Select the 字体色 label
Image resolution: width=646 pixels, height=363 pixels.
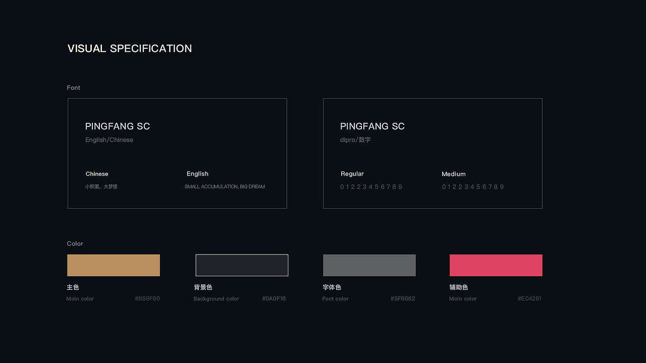pos(332,287)
